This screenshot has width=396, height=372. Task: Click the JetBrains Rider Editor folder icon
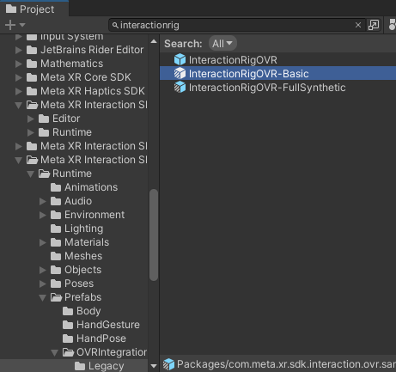point(32,50)
